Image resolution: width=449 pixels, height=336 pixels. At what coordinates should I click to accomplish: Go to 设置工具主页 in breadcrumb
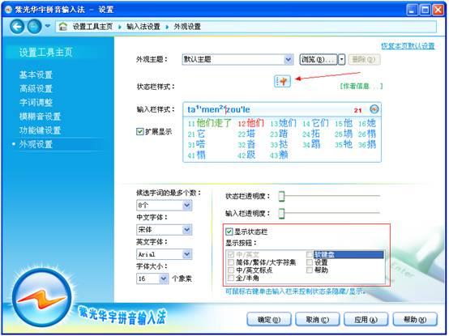[x=92, y=27]
